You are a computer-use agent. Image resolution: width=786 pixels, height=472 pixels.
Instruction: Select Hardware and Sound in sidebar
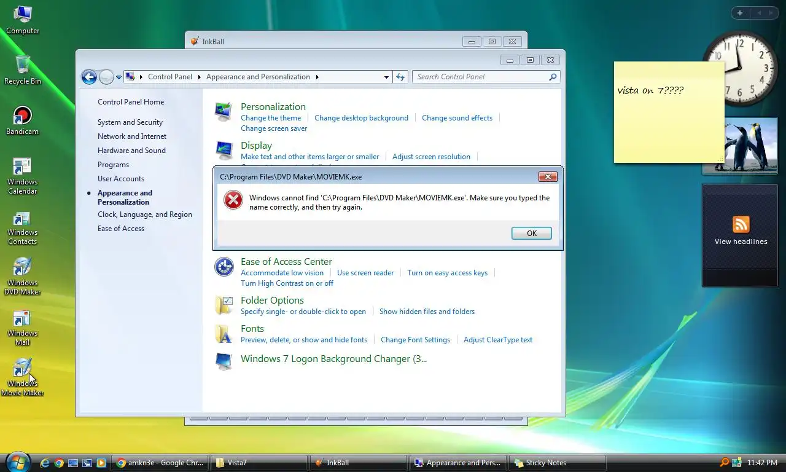pyautogui.click(x=131, y=151)
